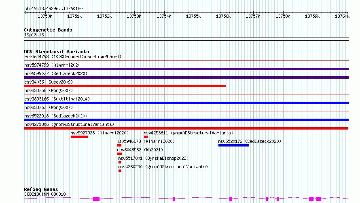Click the nsv6599077 (Sedlazeck2020) label
Screen dimensions: 360x203
click(x=56, y=73)
